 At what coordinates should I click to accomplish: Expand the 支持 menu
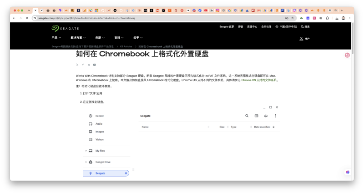click(119, 38)
